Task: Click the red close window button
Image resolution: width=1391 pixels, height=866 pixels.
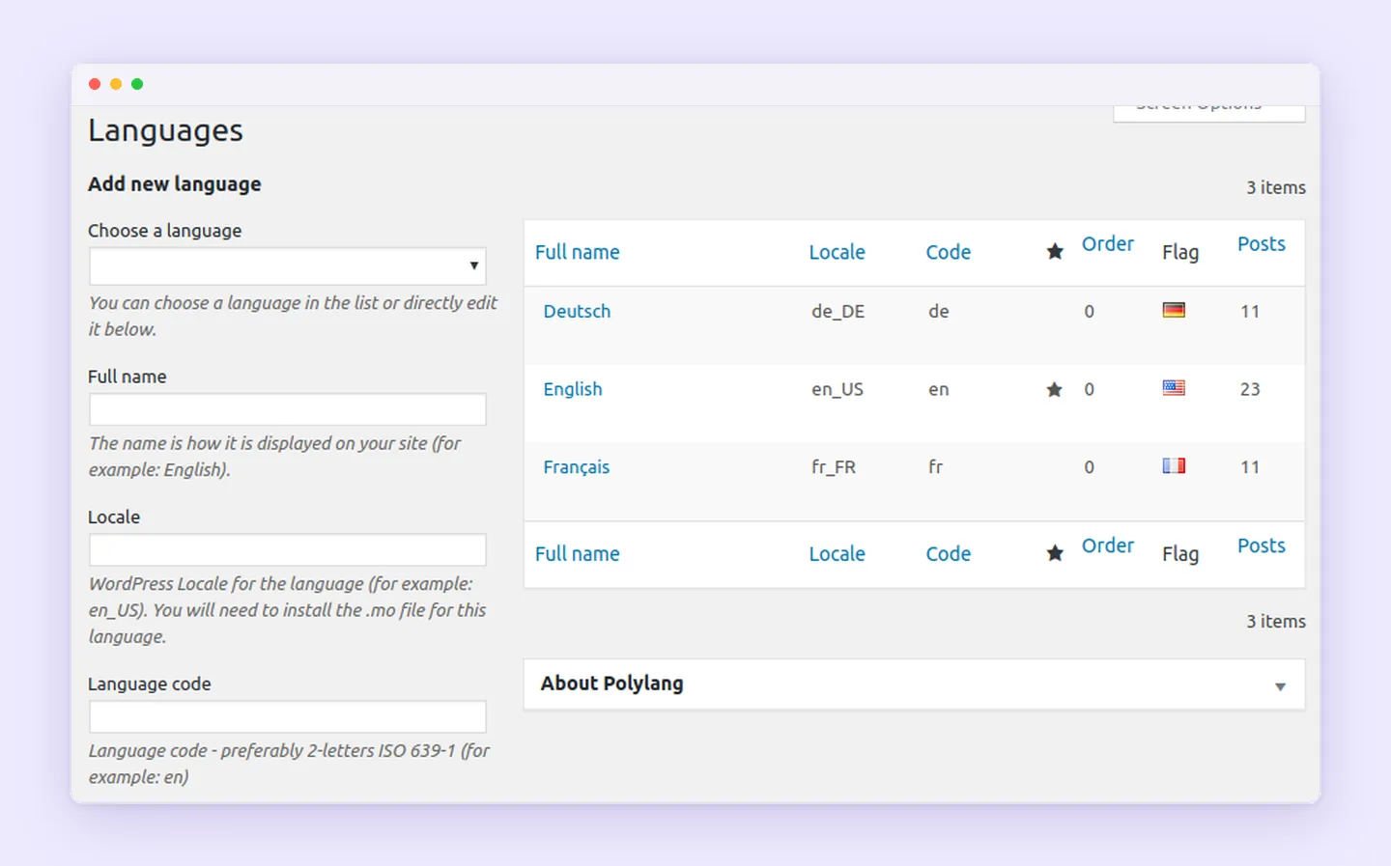Action: [95, 84]
